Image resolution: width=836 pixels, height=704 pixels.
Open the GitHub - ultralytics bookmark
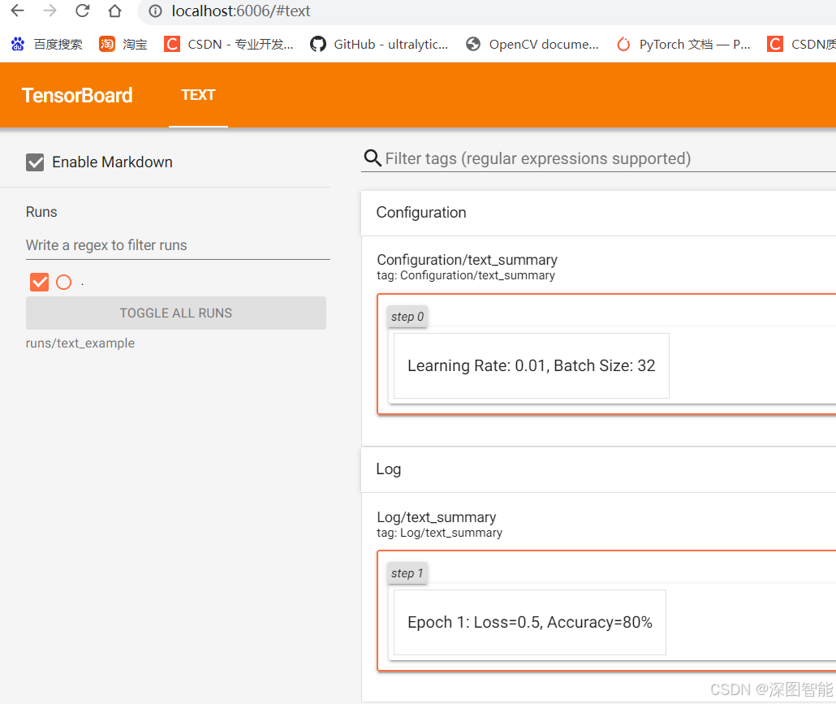coord(379,45)
